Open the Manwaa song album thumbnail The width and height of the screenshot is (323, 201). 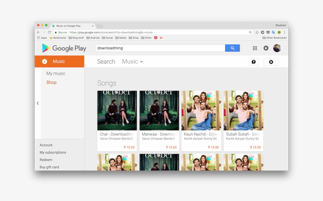click(159, 111)
